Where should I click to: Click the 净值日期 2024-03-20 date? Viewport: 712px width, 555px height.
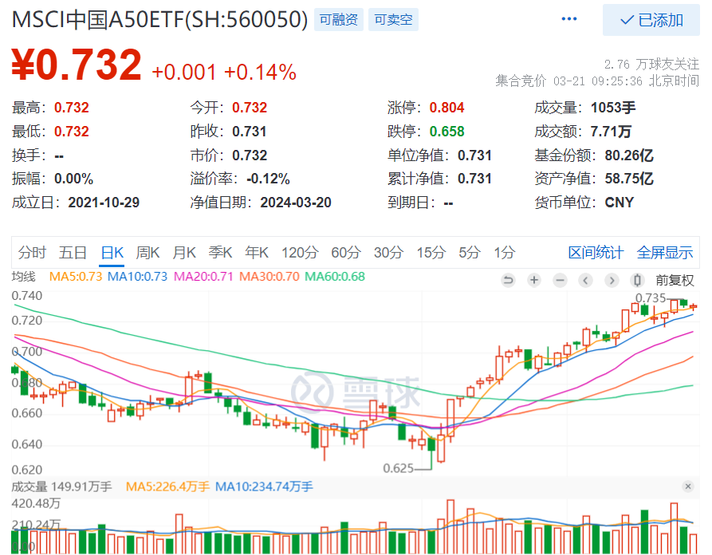(x=296, y=202)
